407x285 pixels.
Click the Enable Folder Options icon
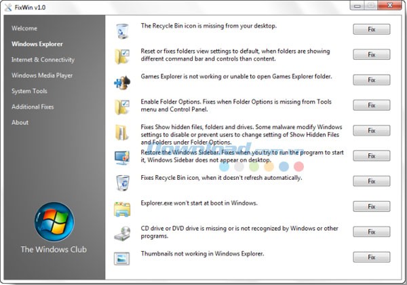pyautogui.click(x=123, y=106)
